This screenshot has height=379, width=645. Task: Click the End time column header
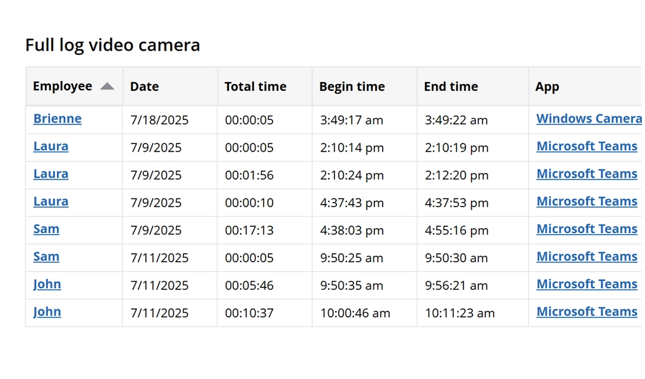451,87
